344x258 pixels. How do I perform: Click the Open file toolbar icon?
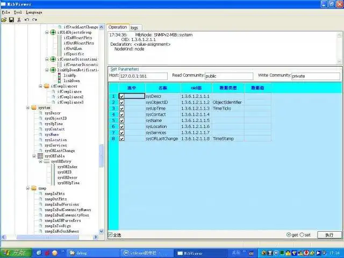pyautogui.click(x=4, y=20)
